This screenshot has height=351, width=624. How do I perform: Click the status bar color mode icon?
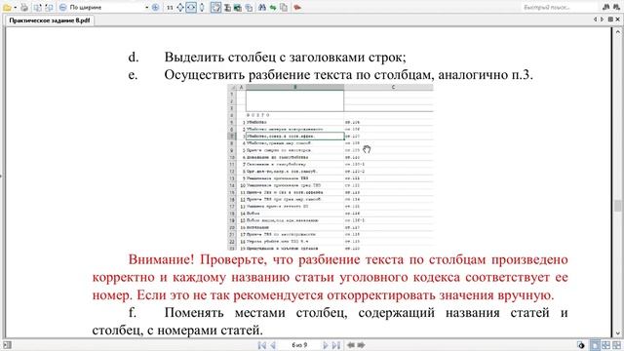(x=581, y=345)
